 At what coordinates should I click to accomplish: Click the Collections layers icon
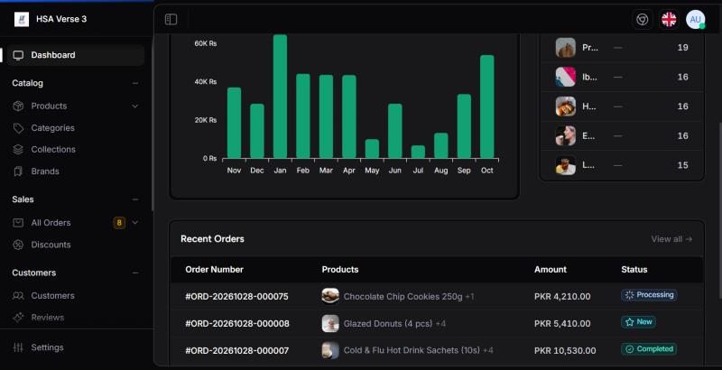click(18, 150)
